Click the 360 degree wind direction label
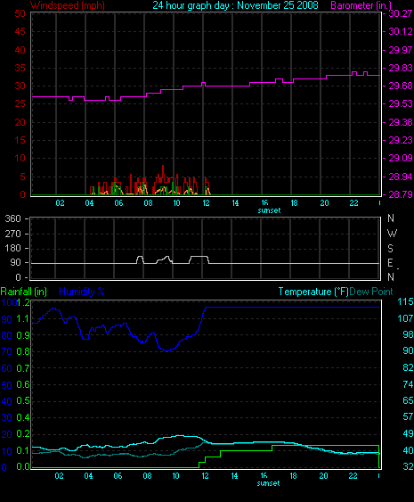Image resolution: width=414 pixels, height=502 pixels. coord(12,218)
